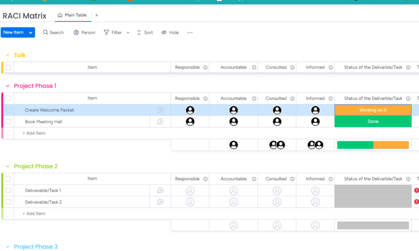The image size is (419, 251).
Task: Expand the New Item dropdown arrow
Action: click(x=31, y=33)
